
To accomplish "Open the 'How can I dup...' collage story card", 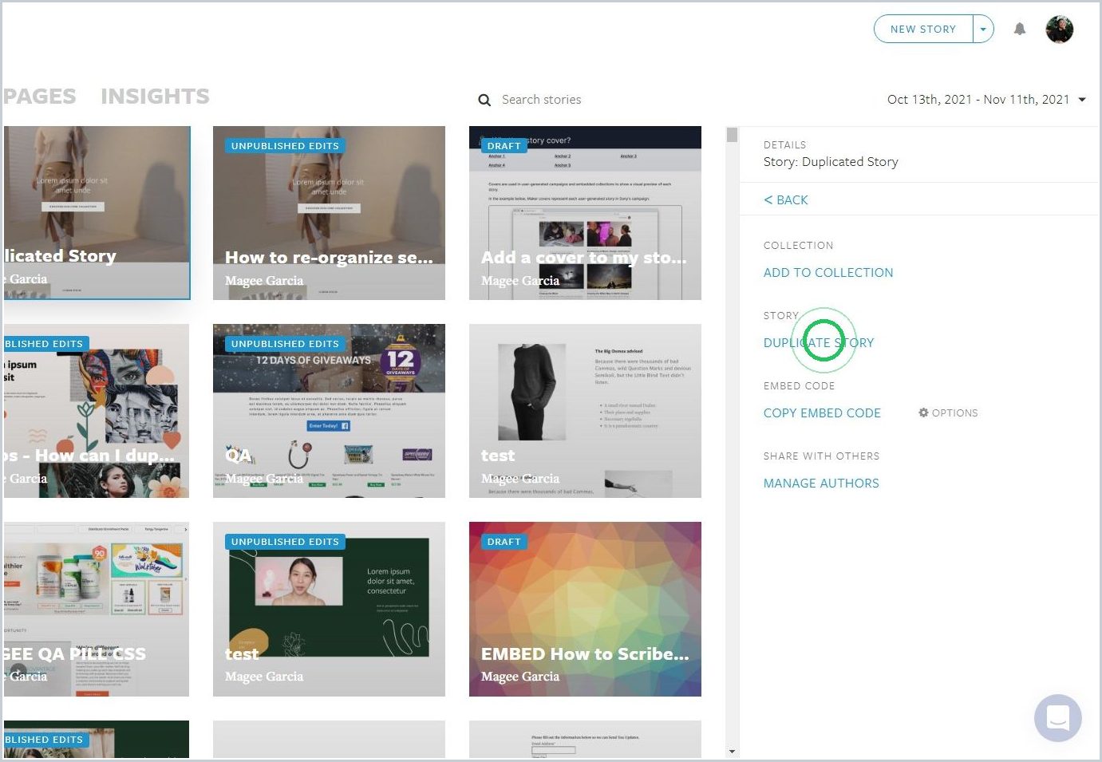I will coord(96,411).
